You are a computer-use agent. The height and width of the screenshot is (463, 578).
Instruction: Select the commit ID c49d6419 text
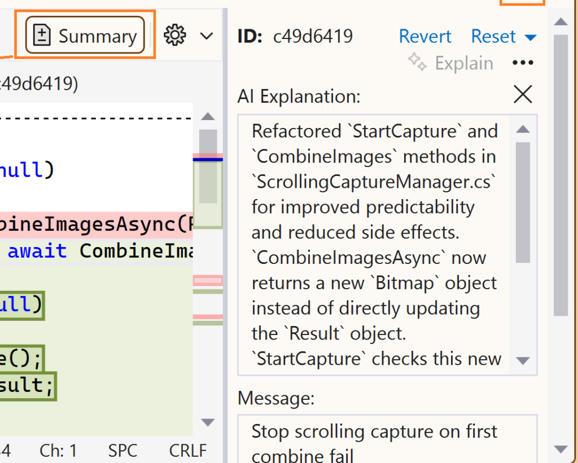313,36
